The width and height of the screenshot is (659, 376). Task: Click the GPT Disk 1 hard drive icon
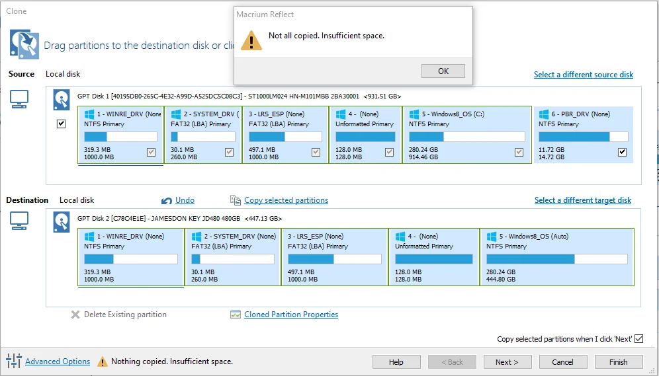[62, 100]
